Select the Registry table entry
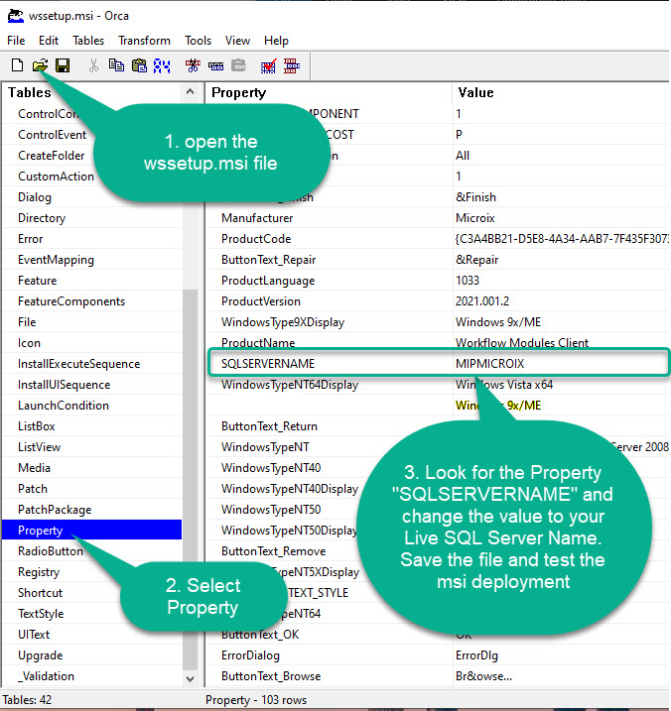 pos(41,572)
